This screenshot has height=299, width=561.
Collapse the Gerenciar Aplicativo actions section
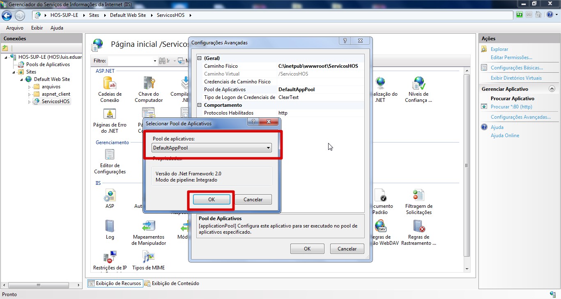pos(552,89)
